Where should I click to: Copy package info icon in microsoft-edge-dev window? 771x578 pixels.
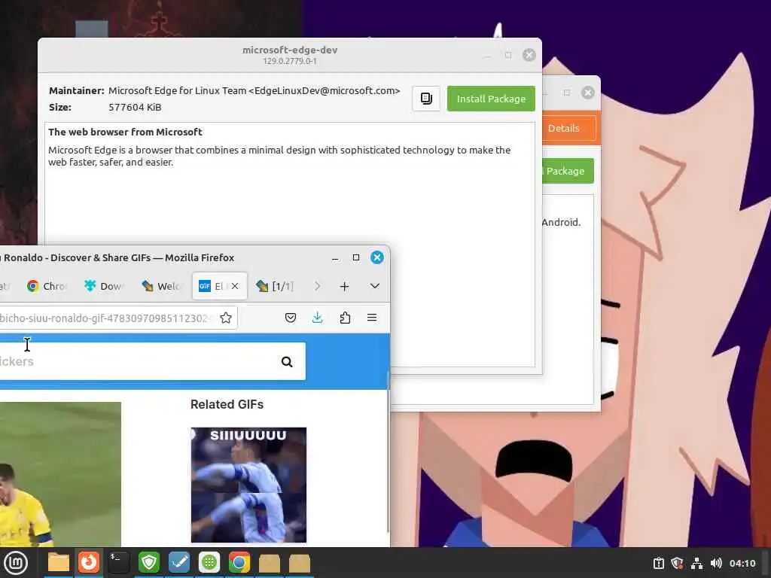[426, 99]
